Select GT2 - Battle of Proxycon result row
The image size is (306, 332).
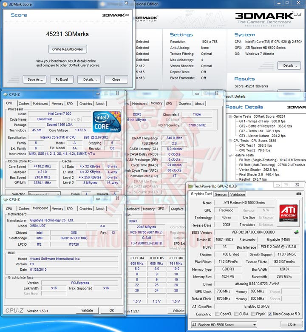pyautogui.click(x=265, y=126)
